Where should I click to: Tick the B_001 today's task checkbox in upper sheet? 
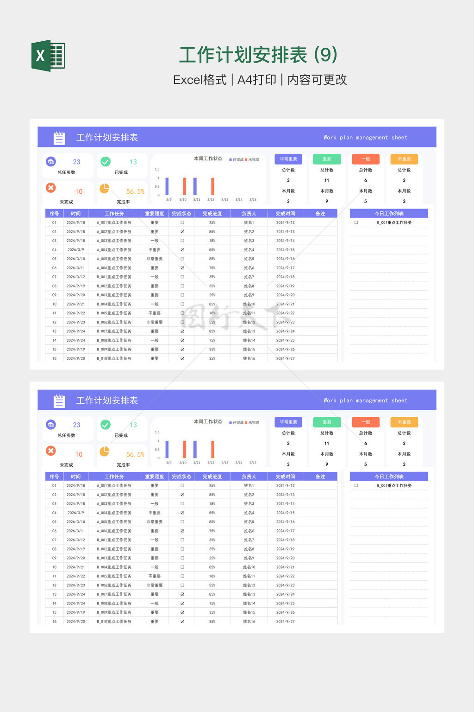click(x=356, y=222)
